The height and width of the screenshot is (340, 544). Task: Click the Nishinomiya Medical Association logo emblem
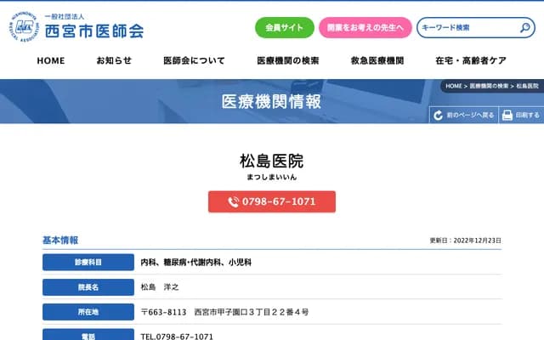click(x=24, y=27)
